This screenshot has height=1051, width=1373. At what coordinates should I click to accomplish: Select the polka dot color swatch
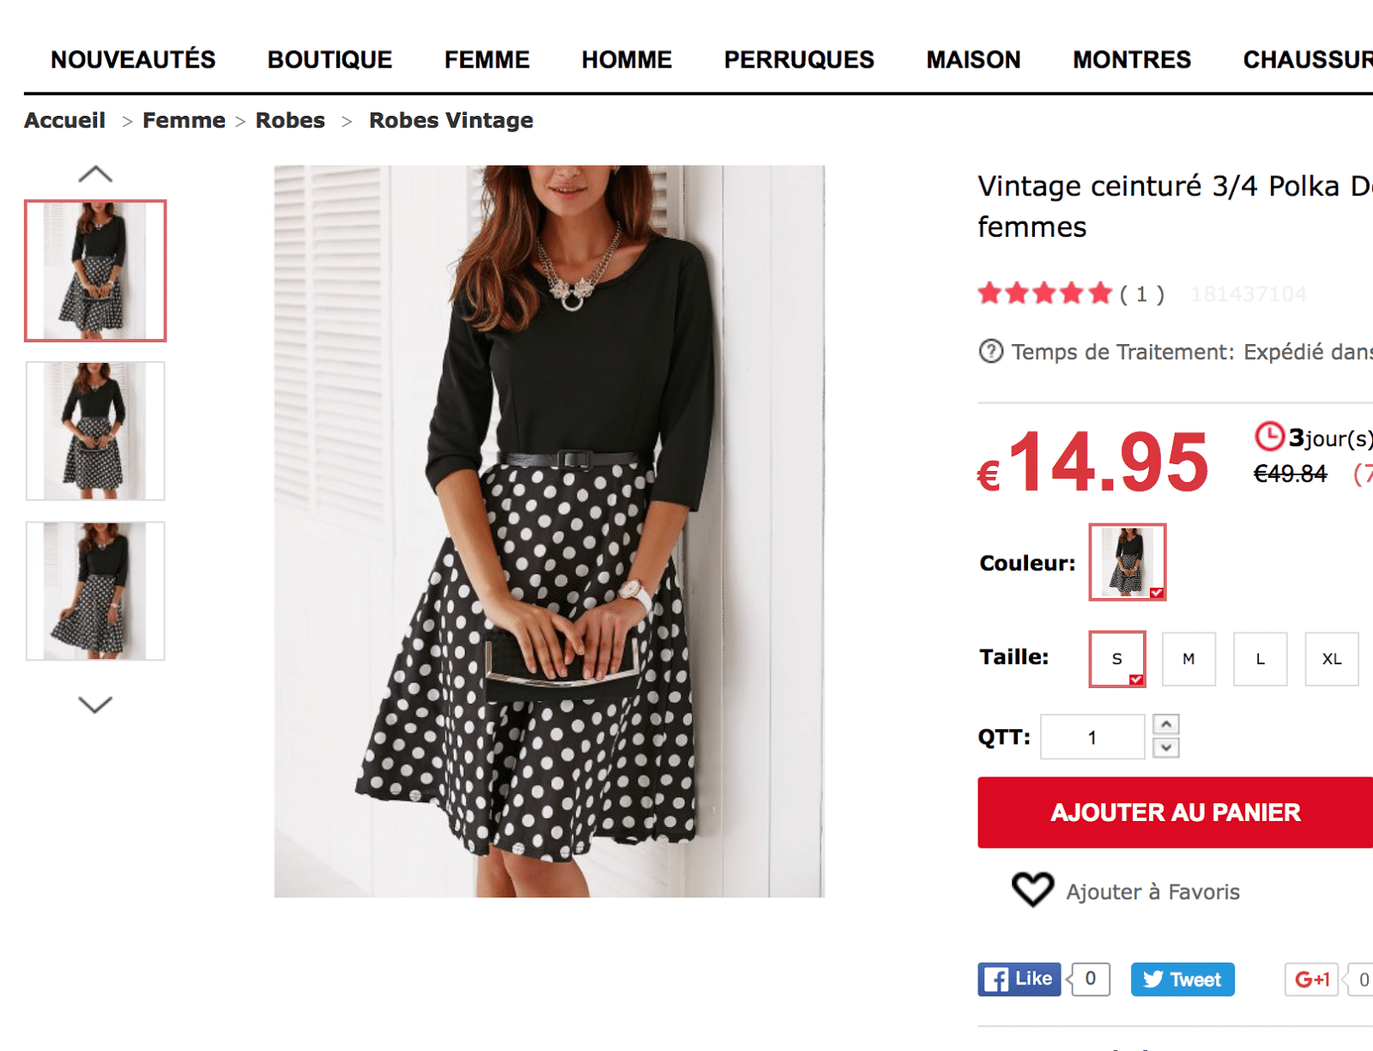pos(1127,562)
